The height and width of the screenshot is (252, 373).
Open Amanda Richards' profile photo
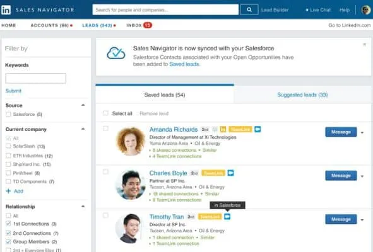coord(131,141)
